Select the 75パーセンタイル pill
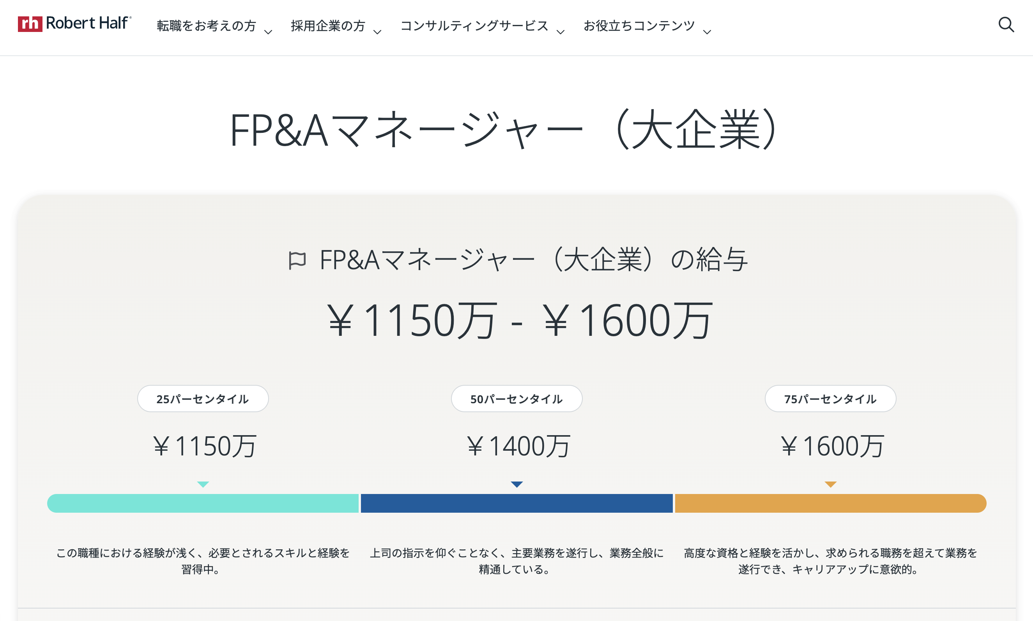 coord(830,399)
